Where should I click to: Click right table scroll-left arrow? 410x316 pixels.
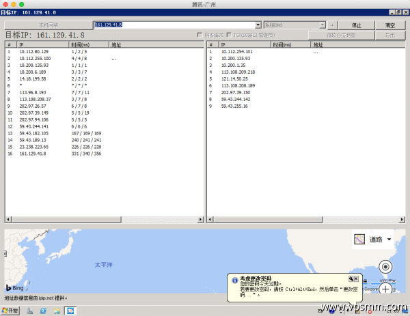point(210,219)
